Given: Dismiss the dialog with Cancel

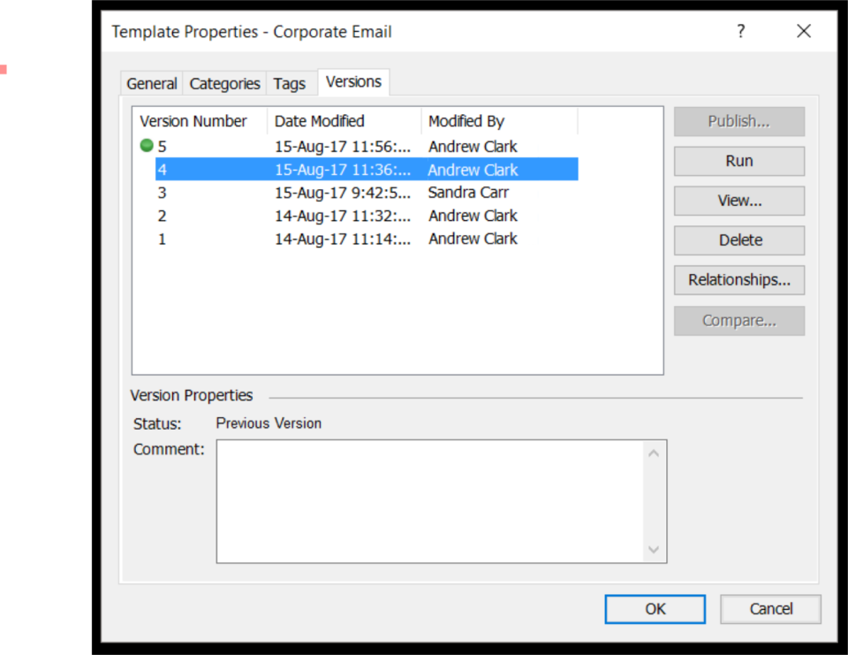Looking at the screenshot, I should click(769, 609).
